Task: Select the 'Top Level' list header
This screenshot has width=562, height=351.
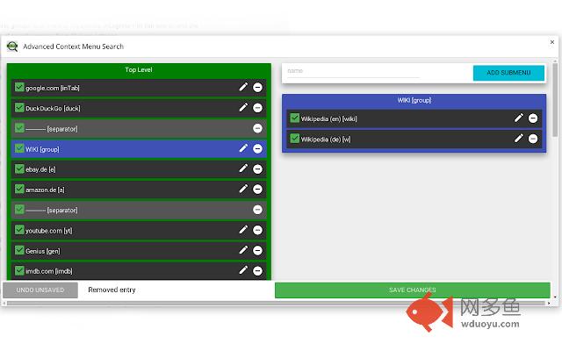Action: [139, 70]
